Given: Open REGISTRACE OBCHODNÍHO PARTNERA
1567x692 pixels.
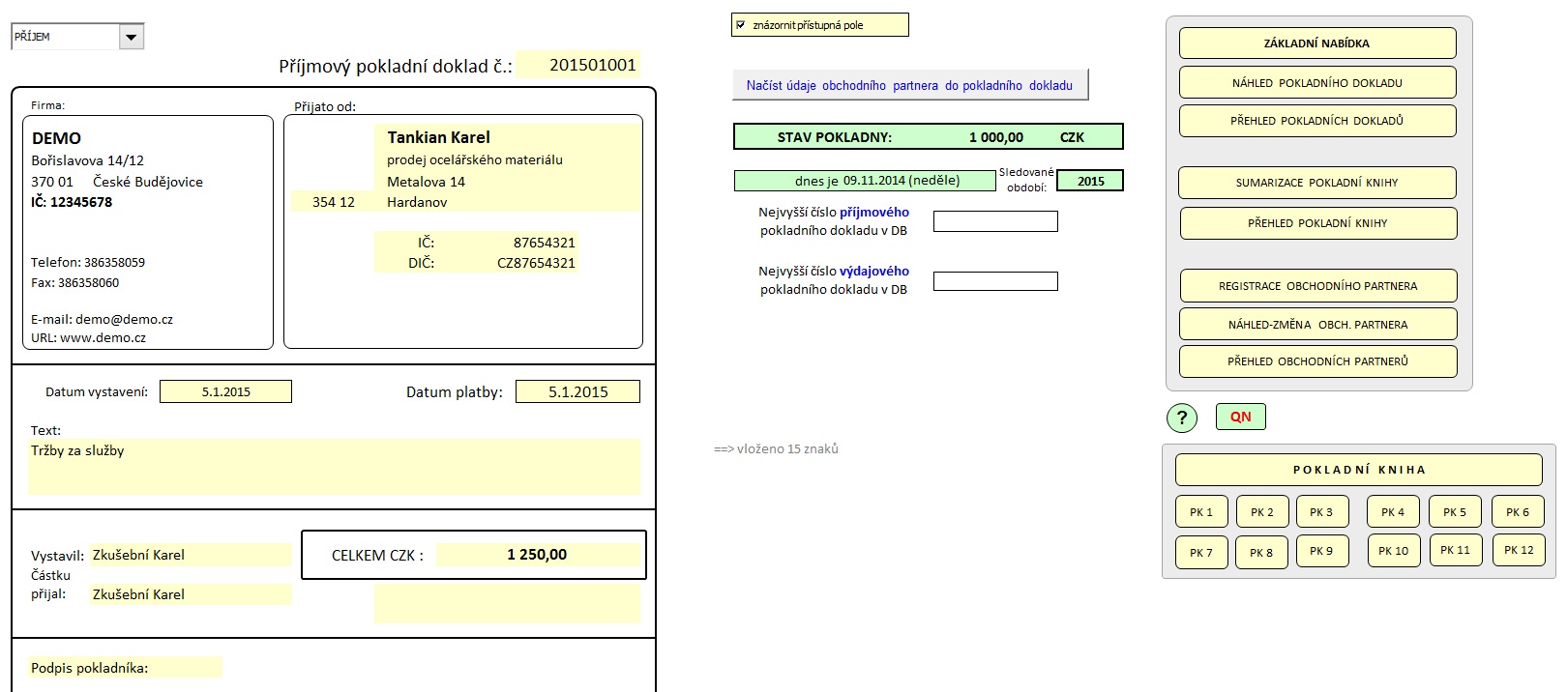Looking at the screenshot, I should 1317,286.
